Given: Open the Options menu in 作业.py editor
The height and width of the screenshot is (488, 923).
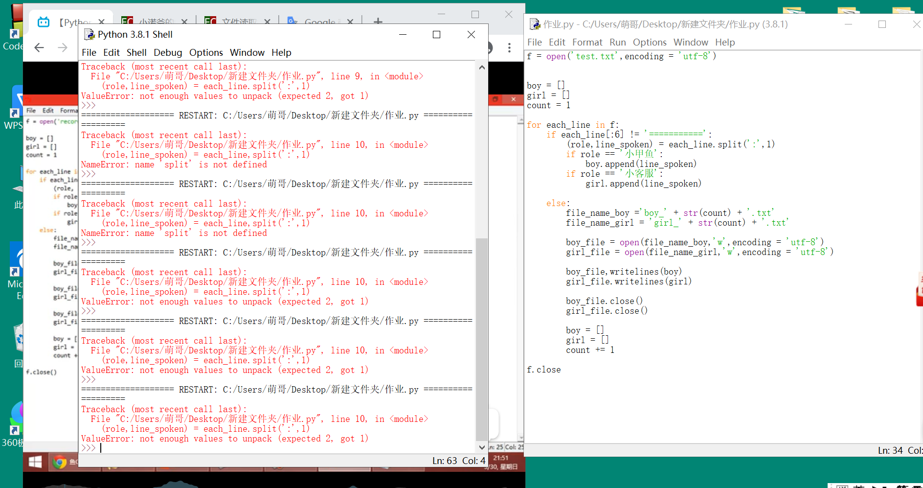Looking at the screenshot, I should tap(650, 42).
